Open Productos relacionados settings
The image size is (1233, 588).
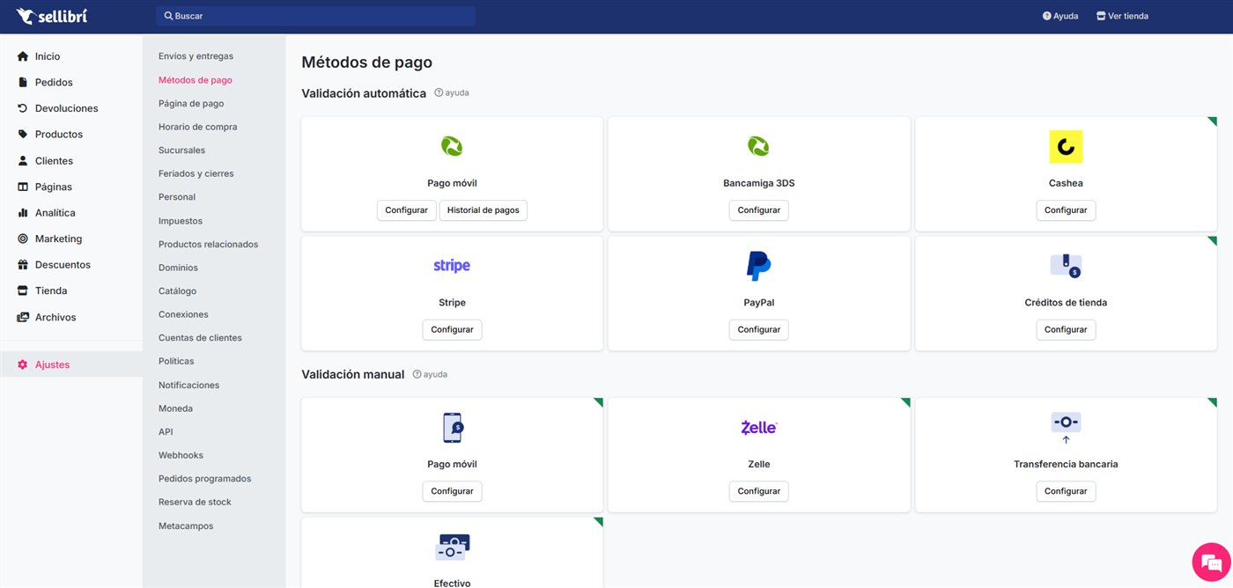208,244
